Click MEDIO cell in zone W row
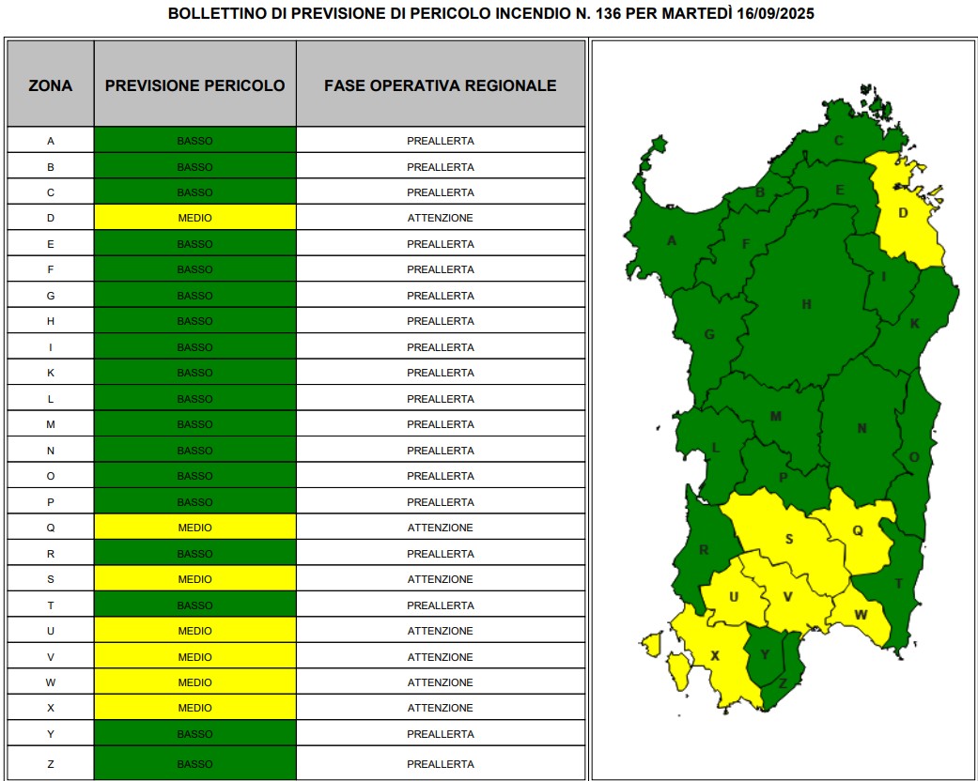 (195, 683)
